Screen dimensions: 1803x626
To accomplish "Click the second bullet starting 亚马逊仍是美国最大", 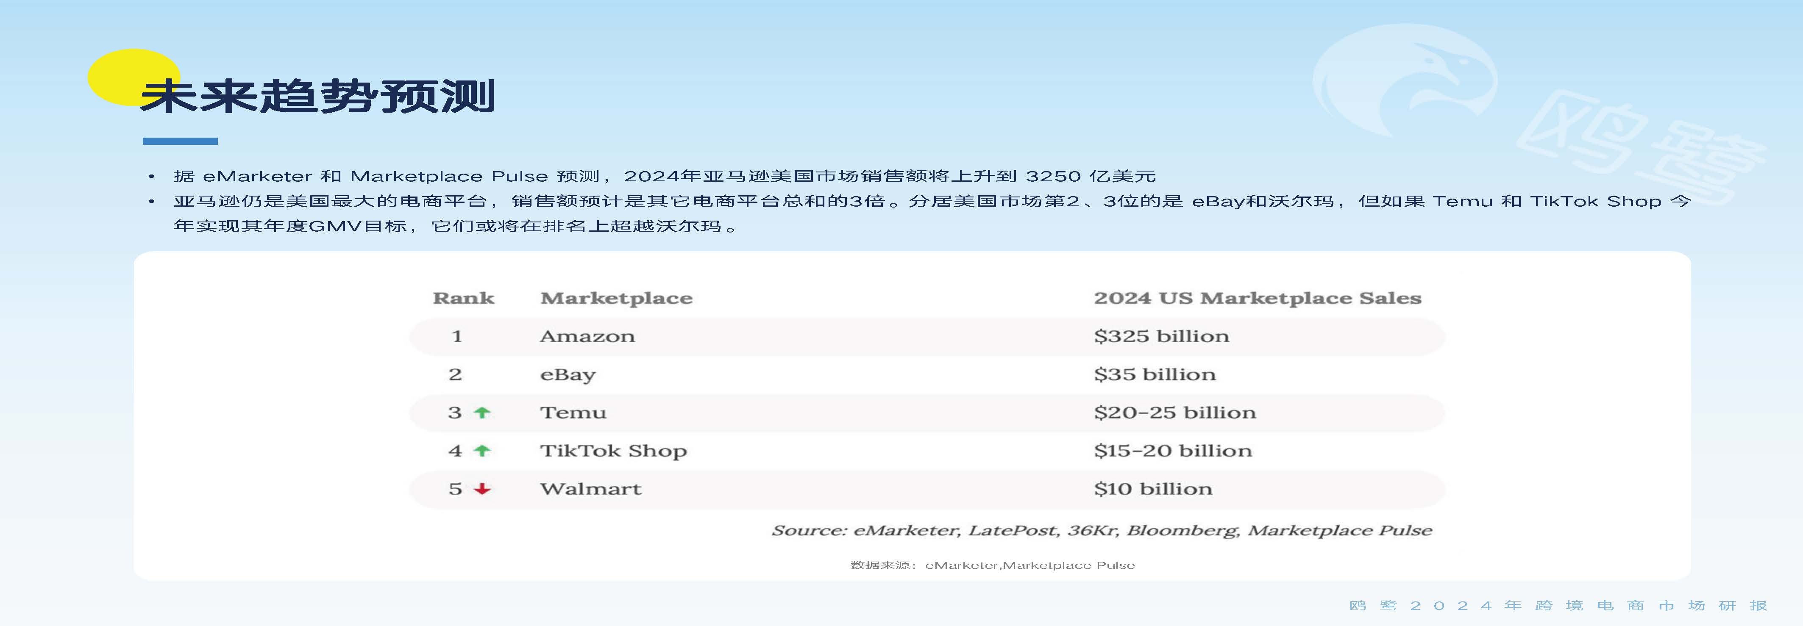I will coord(932,213).
